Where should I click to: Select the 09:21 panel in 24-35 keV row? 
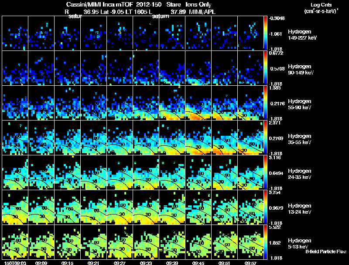[94, 172]
